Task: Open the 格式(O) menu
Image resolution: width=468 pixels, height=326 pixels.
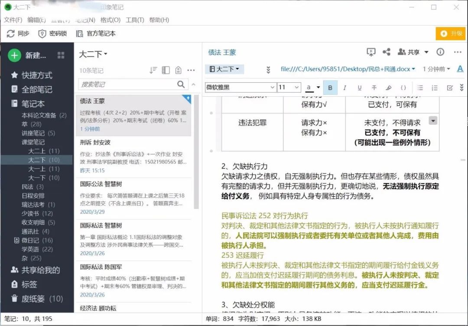Action: click(x=110, y=20)
